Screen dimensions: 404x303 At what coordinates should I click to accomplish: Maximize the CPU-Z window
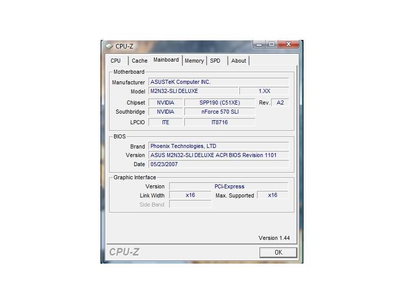pyautogui.click(x=272, y=44)
